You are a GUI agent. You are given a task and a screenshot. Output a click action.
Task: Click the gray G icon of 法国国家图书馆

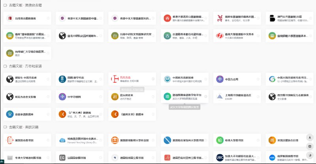tap(62, 158)
